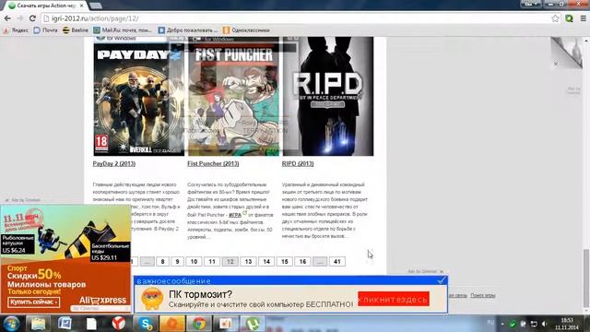The width and height of the screenshot is (590, 332).
Task: Close the corner ad with its X
Action: (556, 64)
